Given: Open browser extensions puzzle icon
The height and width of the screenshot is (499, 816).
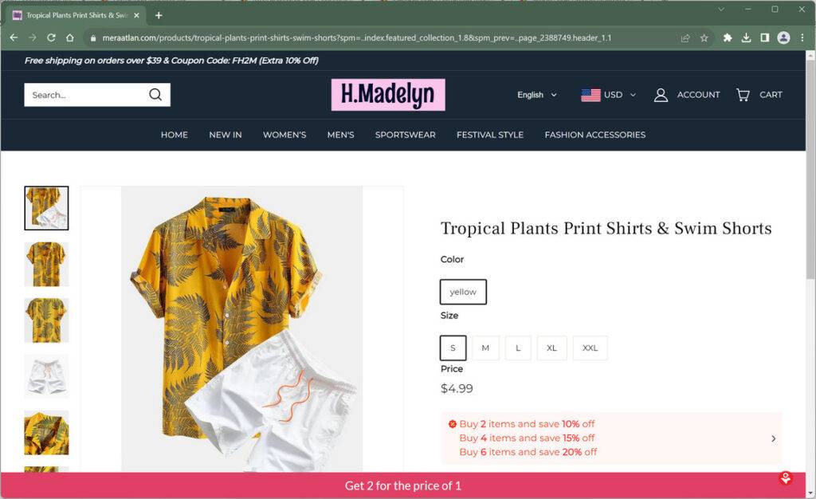Looking at the screenshot, I should (728, 38).
